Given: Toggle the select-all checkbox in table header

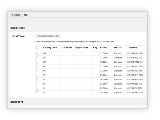Looking at the screenshot, I should coord(38,47).
